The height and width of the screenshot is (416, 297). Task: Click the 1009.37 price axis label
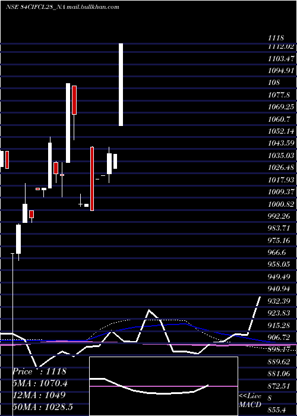(x=281, y=192)
